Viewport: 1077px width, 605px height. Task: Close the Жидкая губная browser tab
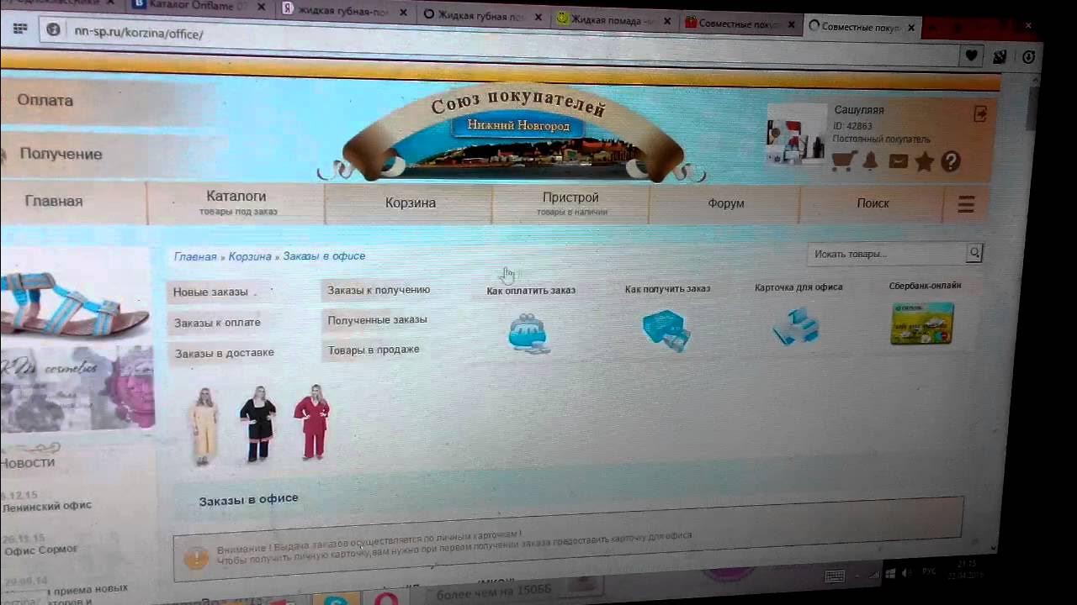539,16
